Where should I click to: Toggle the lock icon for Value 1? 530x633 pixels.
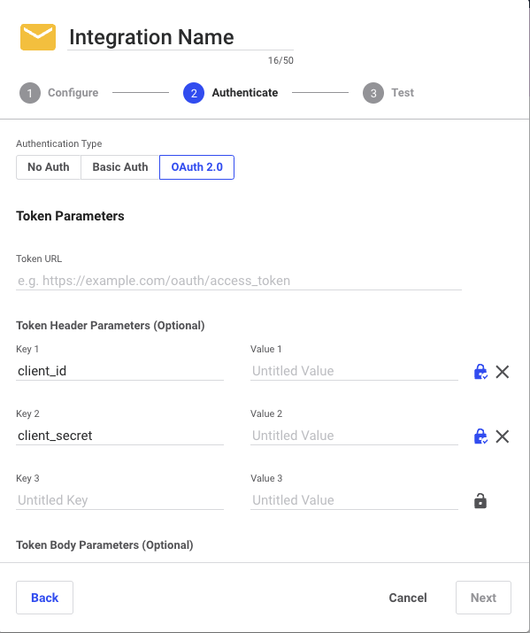coord(480,372)
